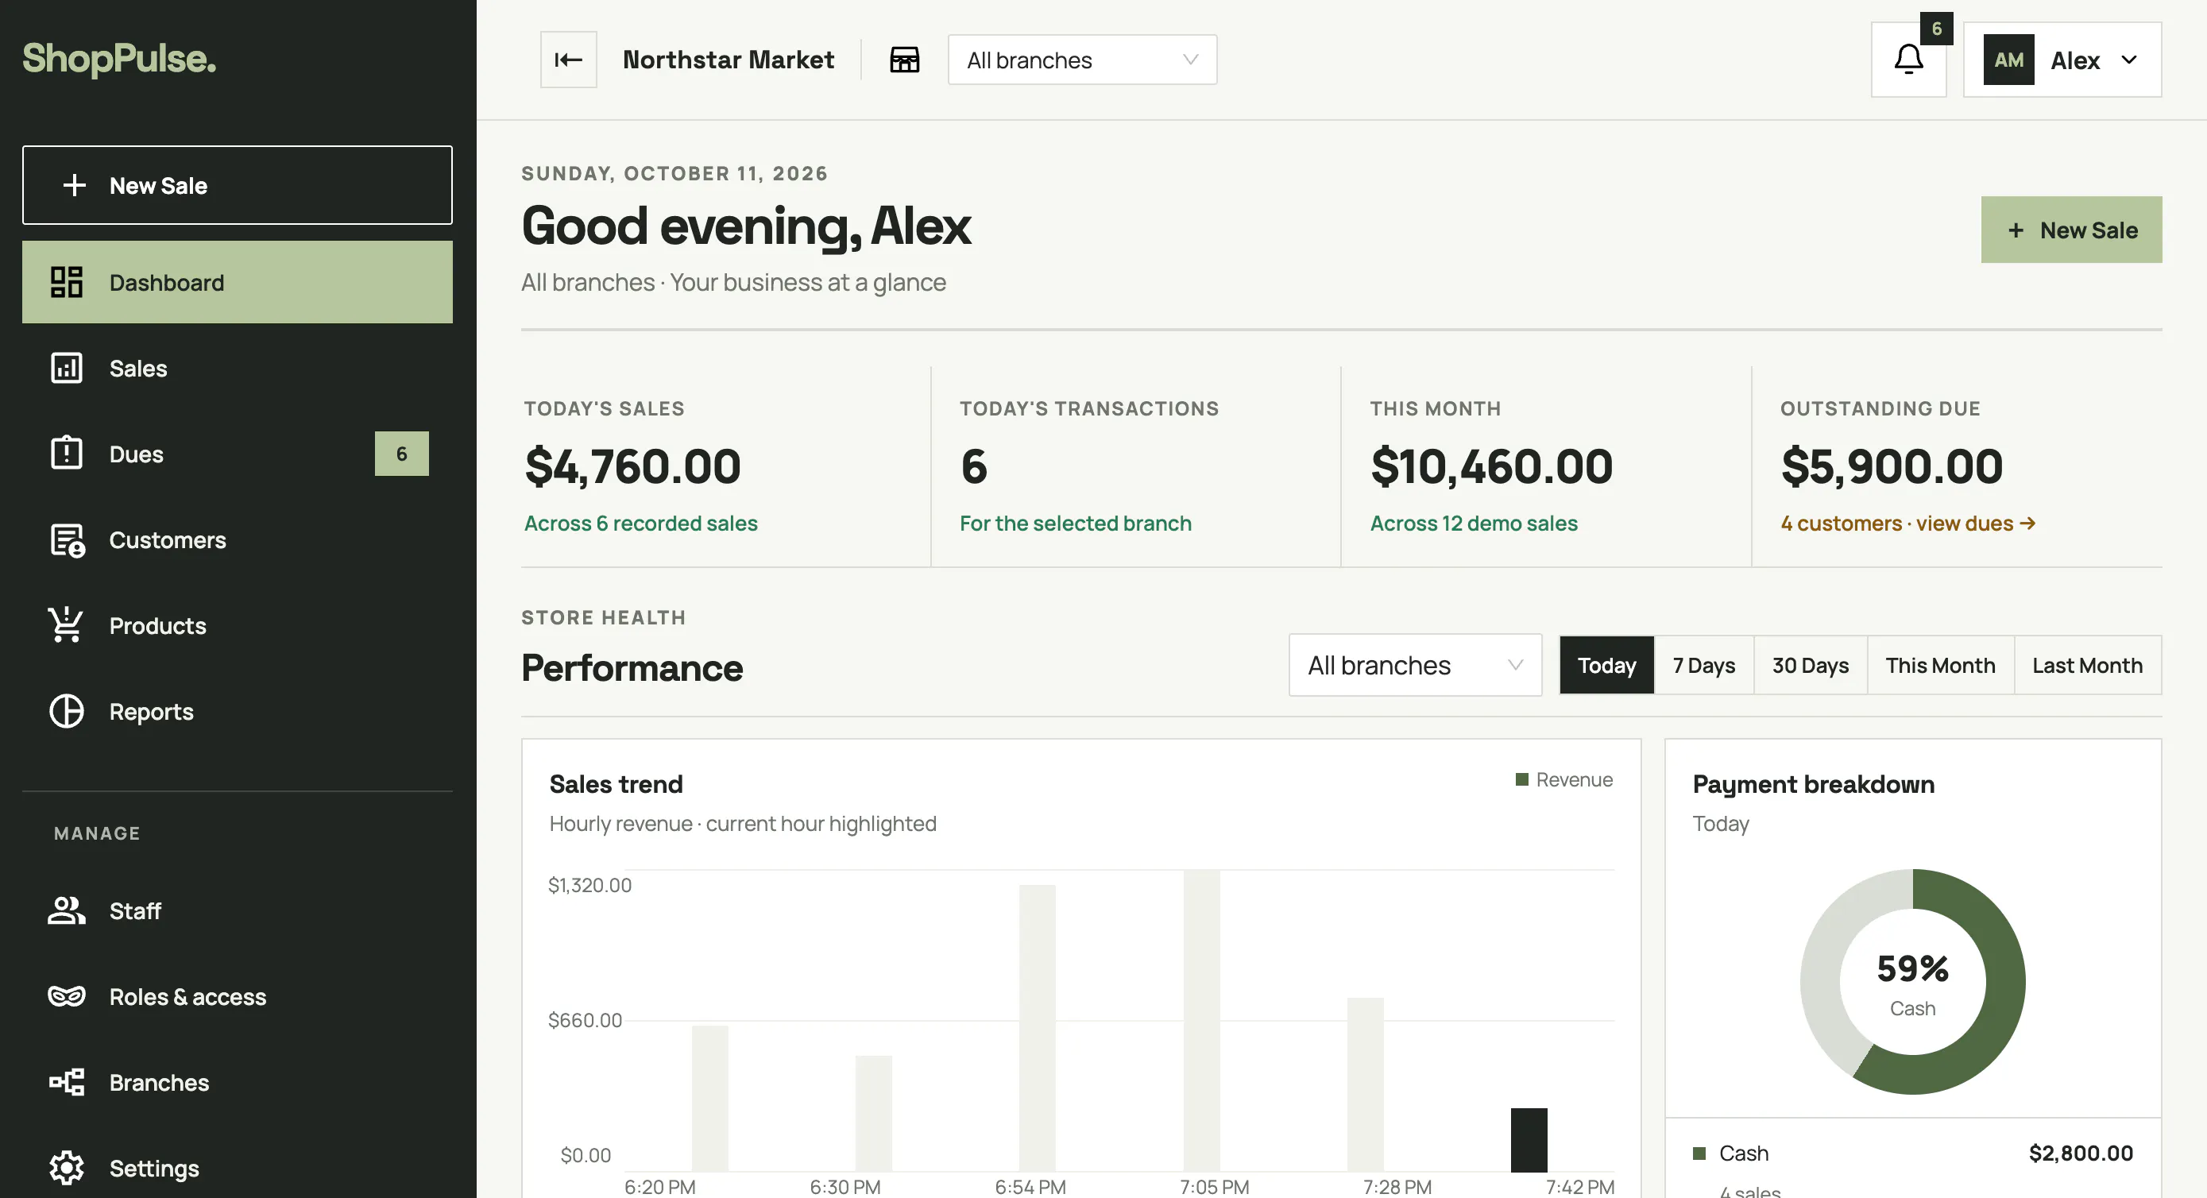Image resolution: width=2207 pixels, height=1198 pixels.
Task: Click the Branches tree icon
Action: pyautogui.click(x=66, y=1081)
